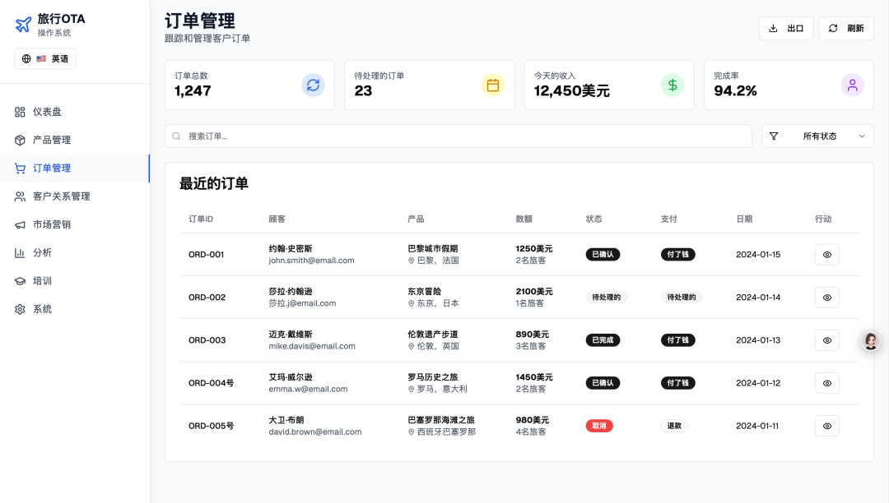View details of order ORD-001

pos(826,255)
